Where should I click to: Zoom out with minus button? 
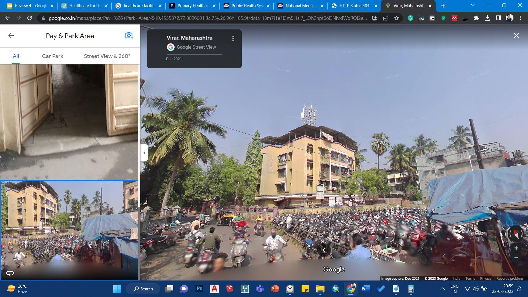click(x=516, y=258)
